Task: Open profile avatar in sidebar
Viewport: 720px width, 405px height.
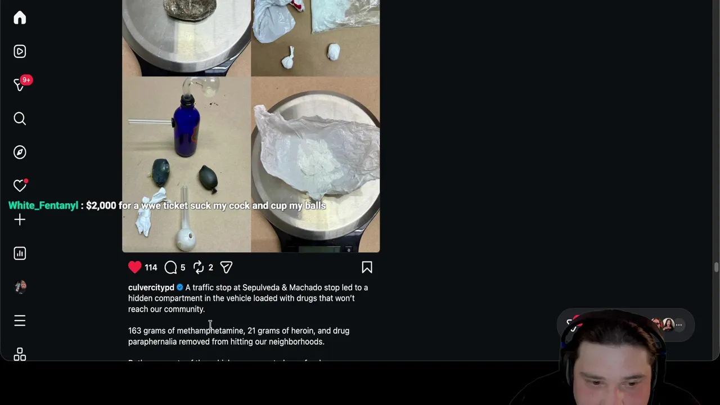Action: click(20, 287)
